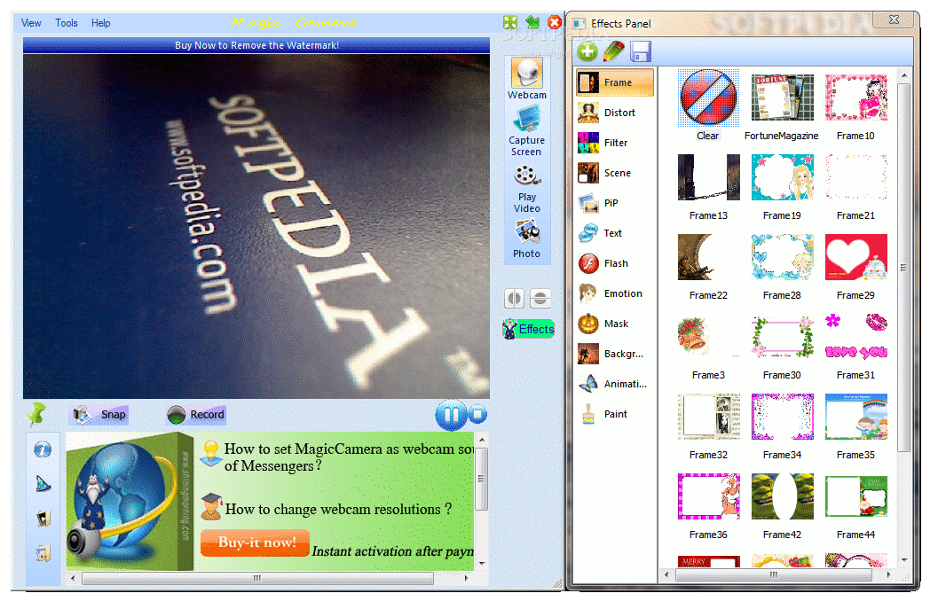
Task: Apply the Frame30 thumbnail
Action: coord(782,346)
